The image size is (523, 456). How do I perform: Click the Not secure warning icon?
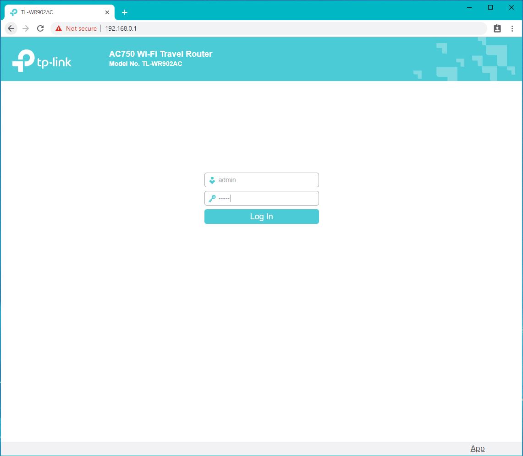coord(59,29)
